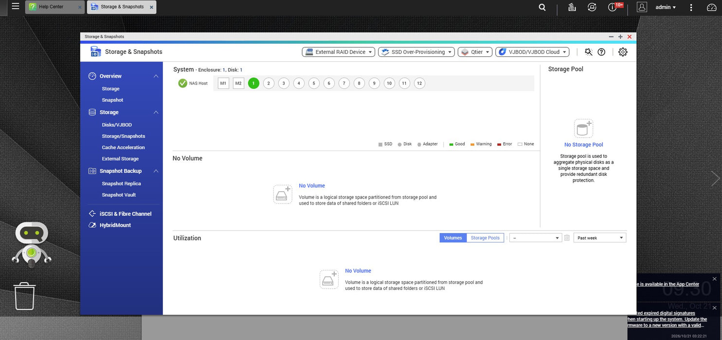
Task: Open the dashboard gauge icon
Action: (711, 7)
